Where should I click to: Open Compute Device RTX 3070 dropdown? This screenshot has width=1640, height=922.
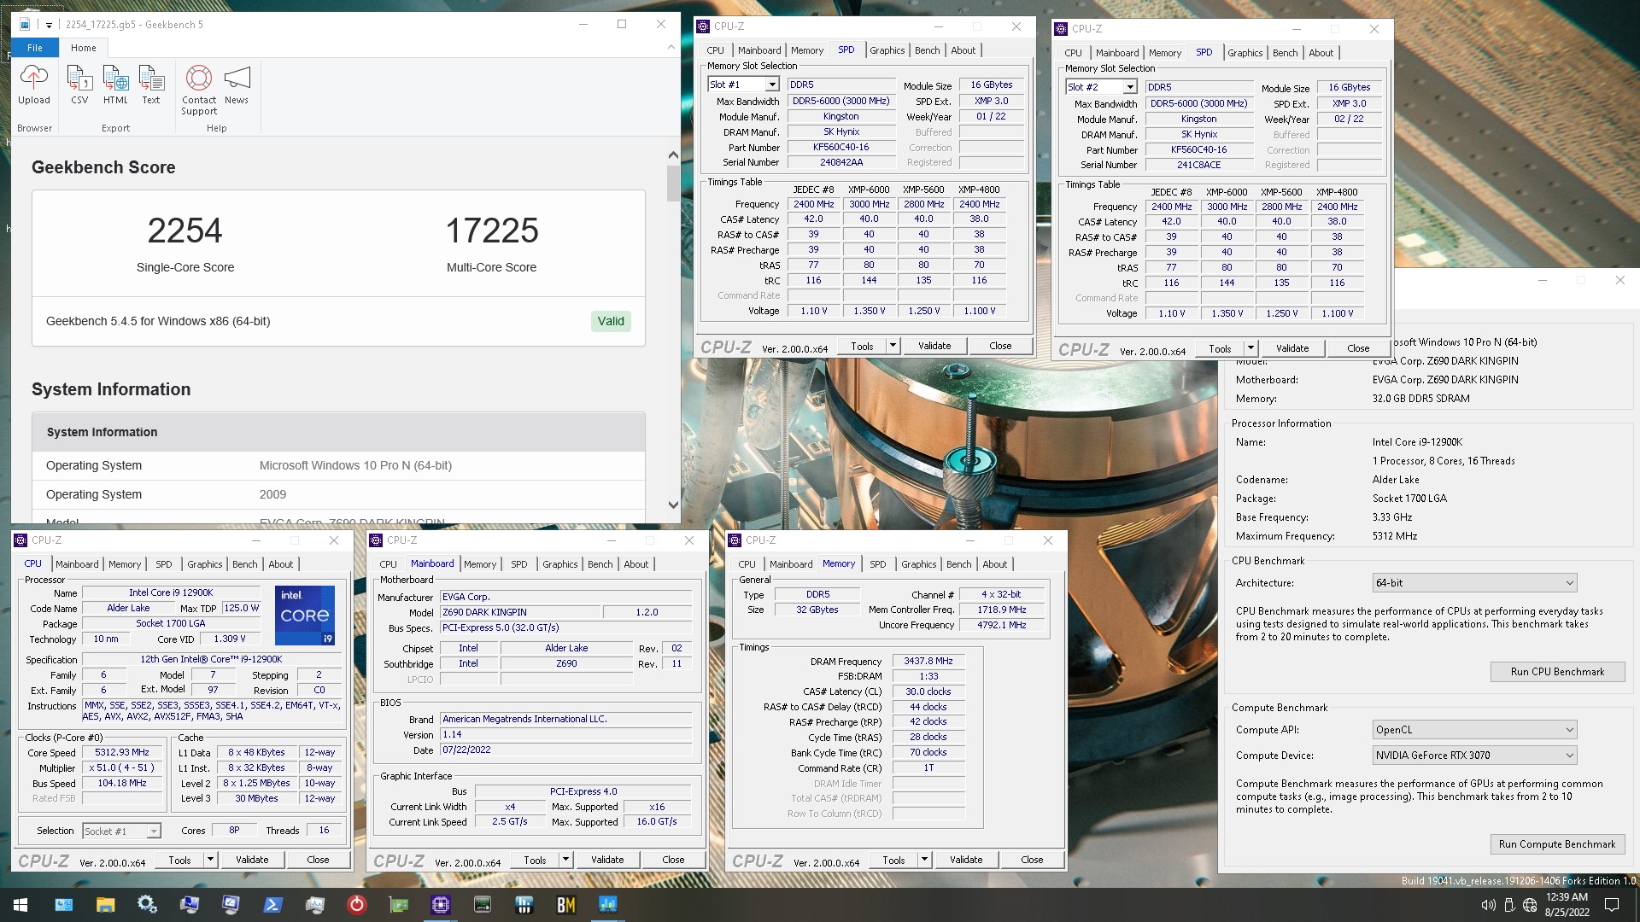point(1474,756)
